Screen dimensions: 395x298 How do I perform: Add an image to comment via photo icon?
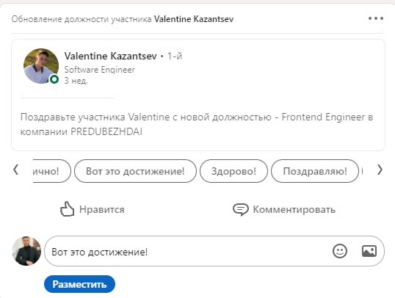(369, 251)
